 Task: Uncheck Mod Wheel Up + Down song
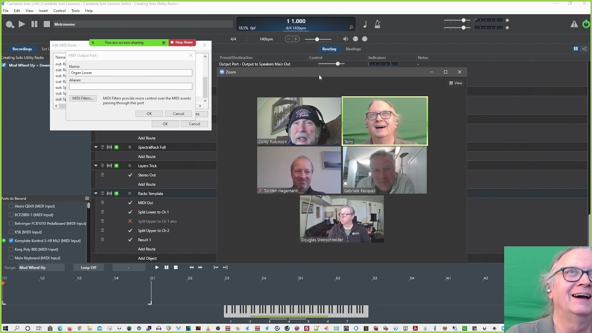[4, 65]
